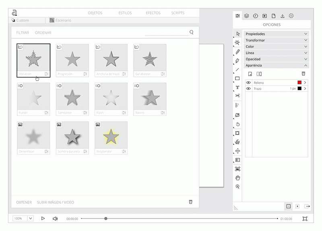The height and width of the screenshot is (231, 322).
Task: Hide the Relleno fill visibility
Action: click(248, 82)
